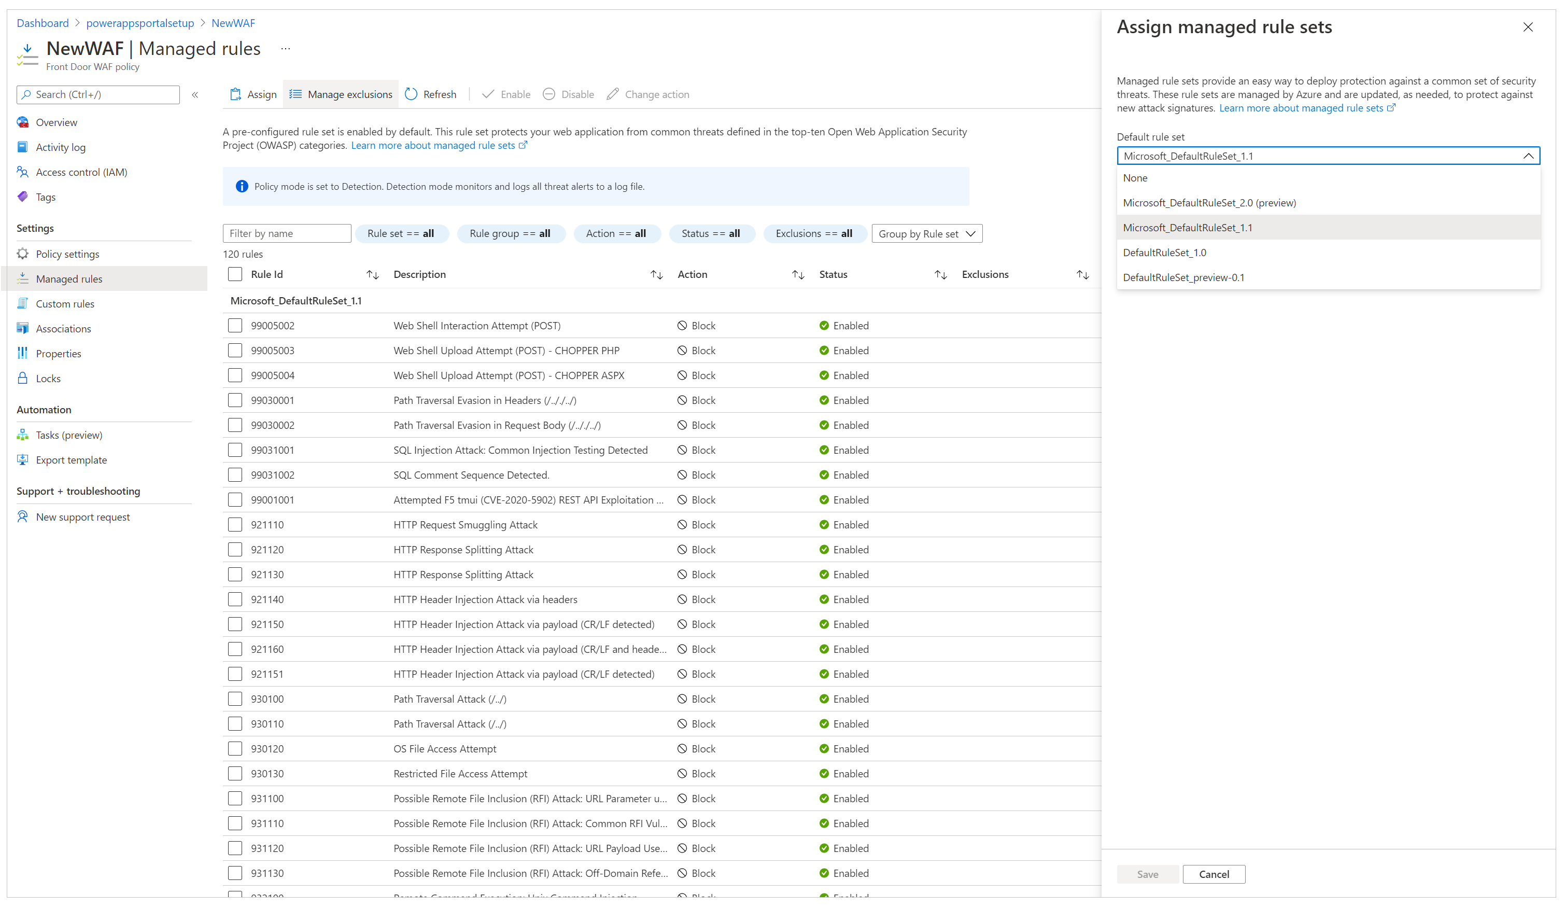Click Learn more about managed rule sets link
Screen dimensions: 1565x908
(1305, 113)
